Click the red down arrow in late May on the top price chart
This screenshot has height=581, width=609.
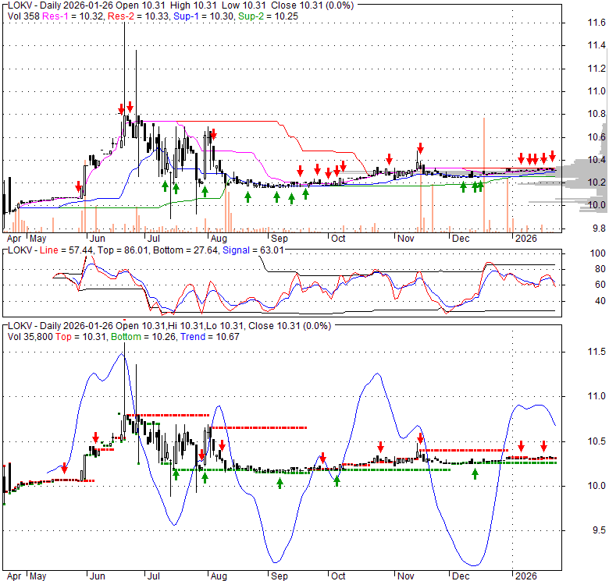point(78,187)
